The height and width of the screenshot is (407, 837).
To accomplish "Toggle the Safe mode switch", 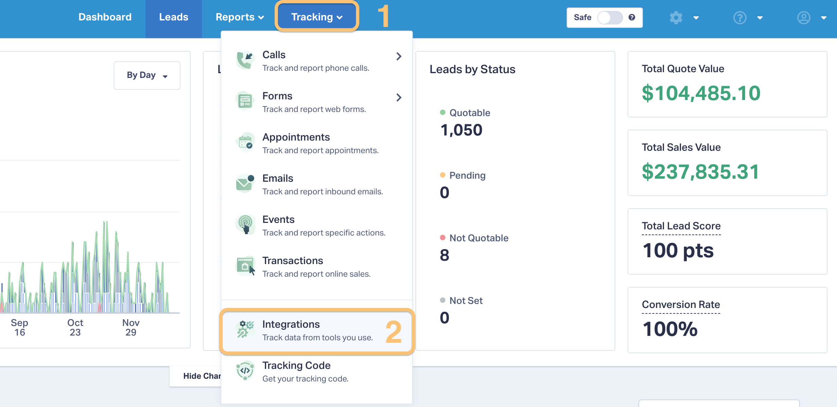I will pos(610,17).
